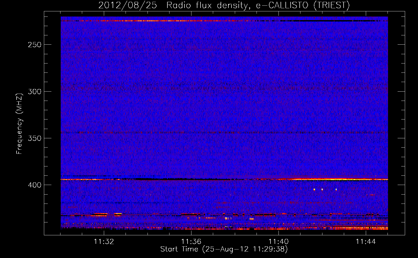This screenshot has width=418, height=258.
Task: Click the 'Start Time (25-Aug-12 11:29:38)' label
Action: tap(224, 249)
